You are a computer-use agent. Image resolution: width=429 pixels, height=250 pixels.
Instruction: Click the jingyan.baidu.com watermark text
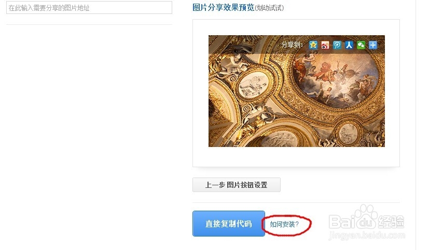[367, 236]
